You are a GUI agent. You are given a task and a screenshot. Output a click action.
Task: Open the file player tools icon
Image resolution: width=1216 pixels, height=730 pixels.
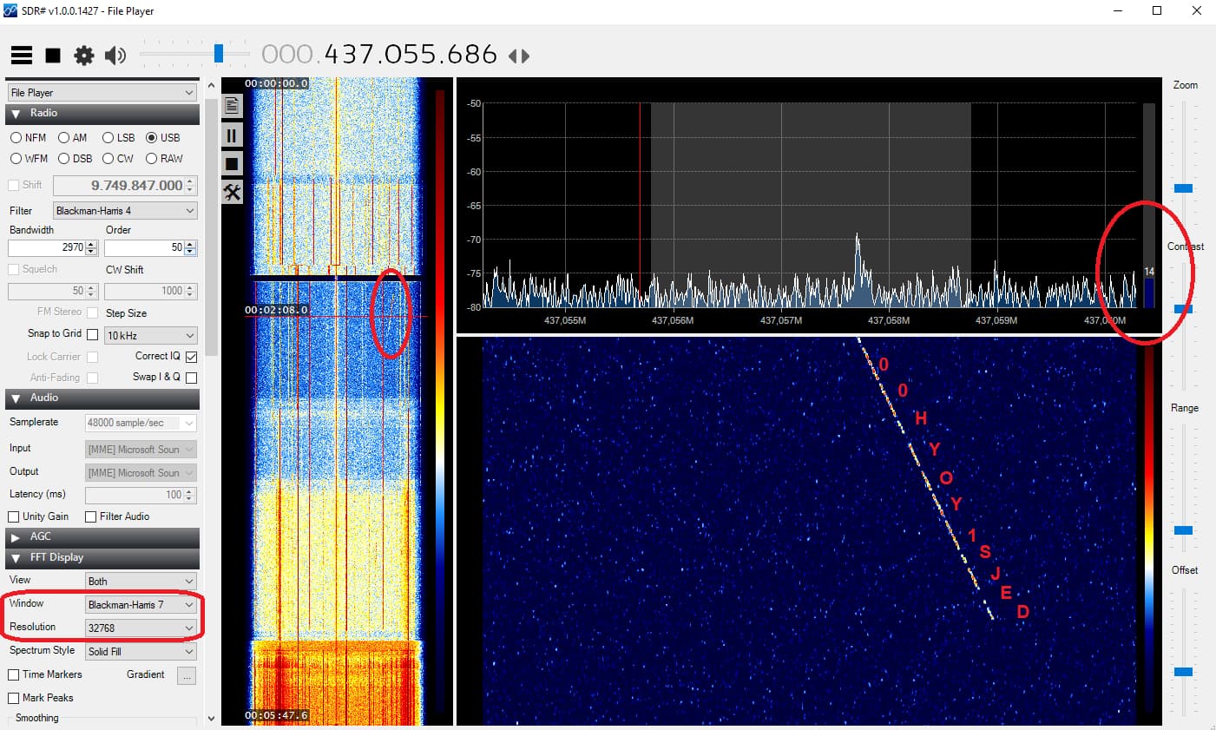coord(232,192)
